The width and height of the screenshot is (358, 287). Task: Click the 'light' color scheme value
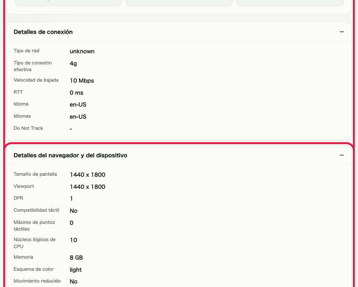click(75, 270)
